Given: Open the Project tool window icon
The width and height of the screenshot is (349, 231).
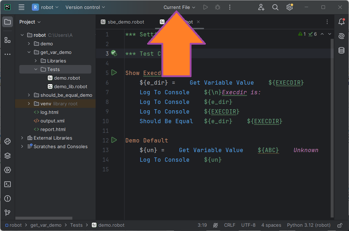Looking at the screenshot, I should [8, 22].
